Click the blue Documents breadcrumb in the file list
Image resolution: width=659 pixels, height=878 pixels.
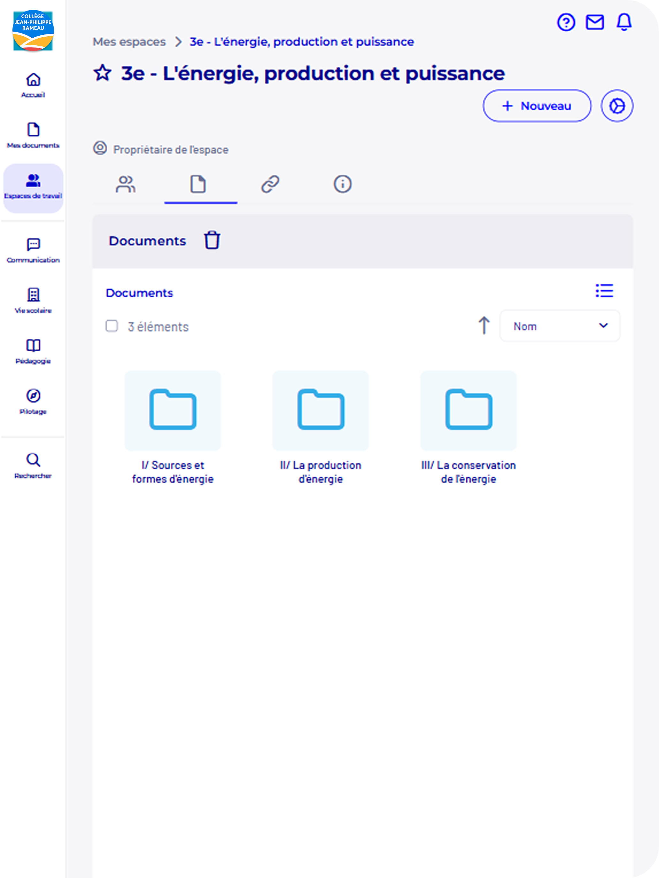[140, 293]
